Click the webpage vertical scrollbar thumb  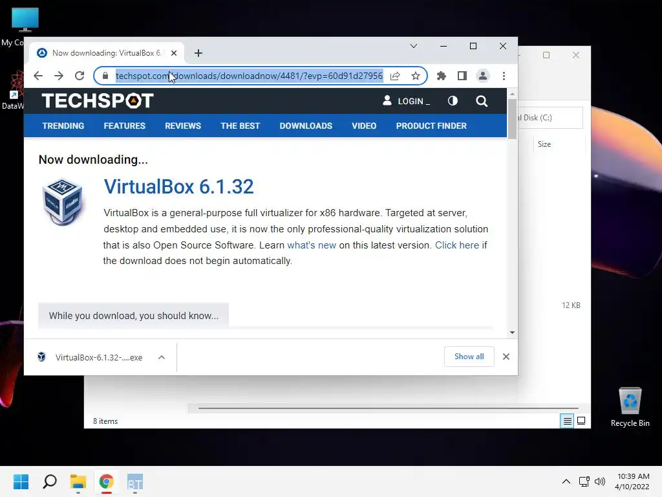[512, 119]
